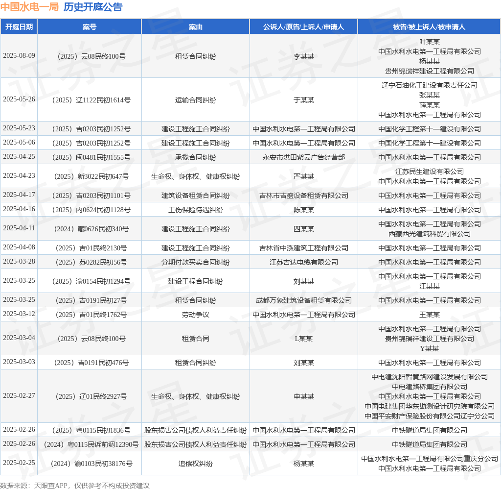Click the date 2025-04-25
Screen dimensions: 501x490
[x=19, y=156]
